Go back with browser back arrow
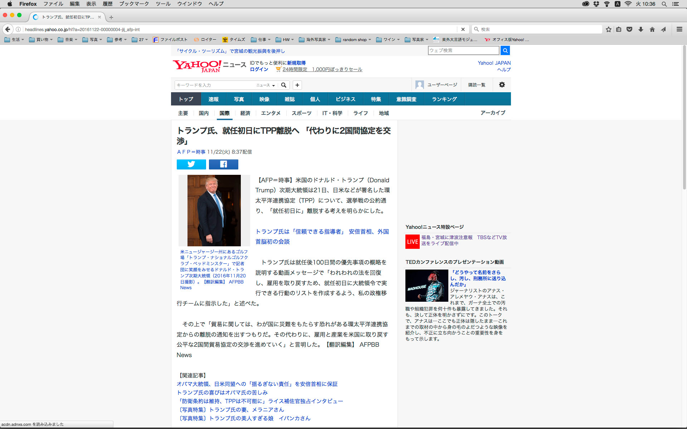Image resolution: width=687 pixels, height=429 pixels. [8, 29]
